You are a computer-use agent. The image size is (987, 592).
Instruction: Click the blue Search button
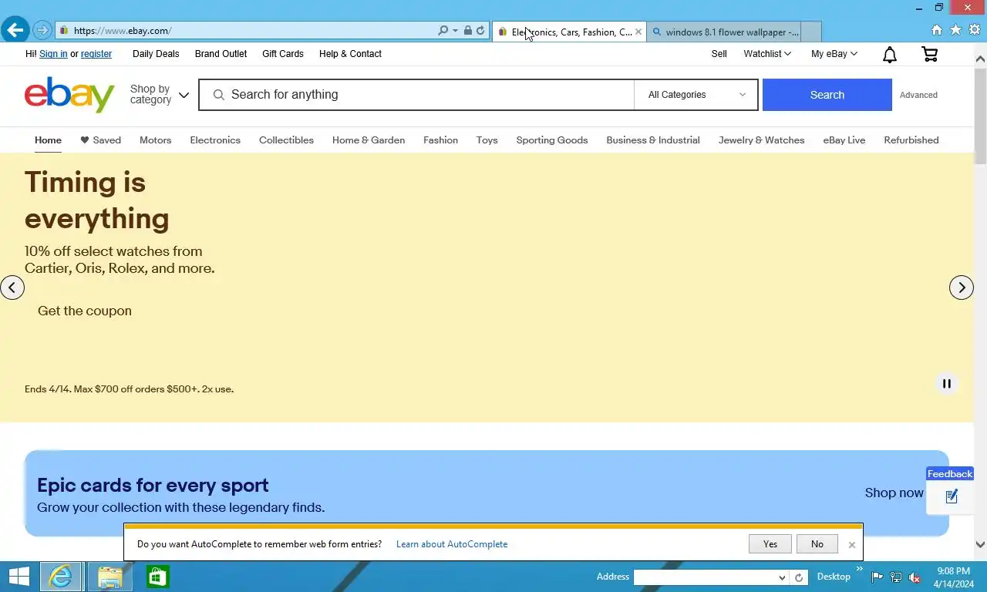(x=827, y=95)
